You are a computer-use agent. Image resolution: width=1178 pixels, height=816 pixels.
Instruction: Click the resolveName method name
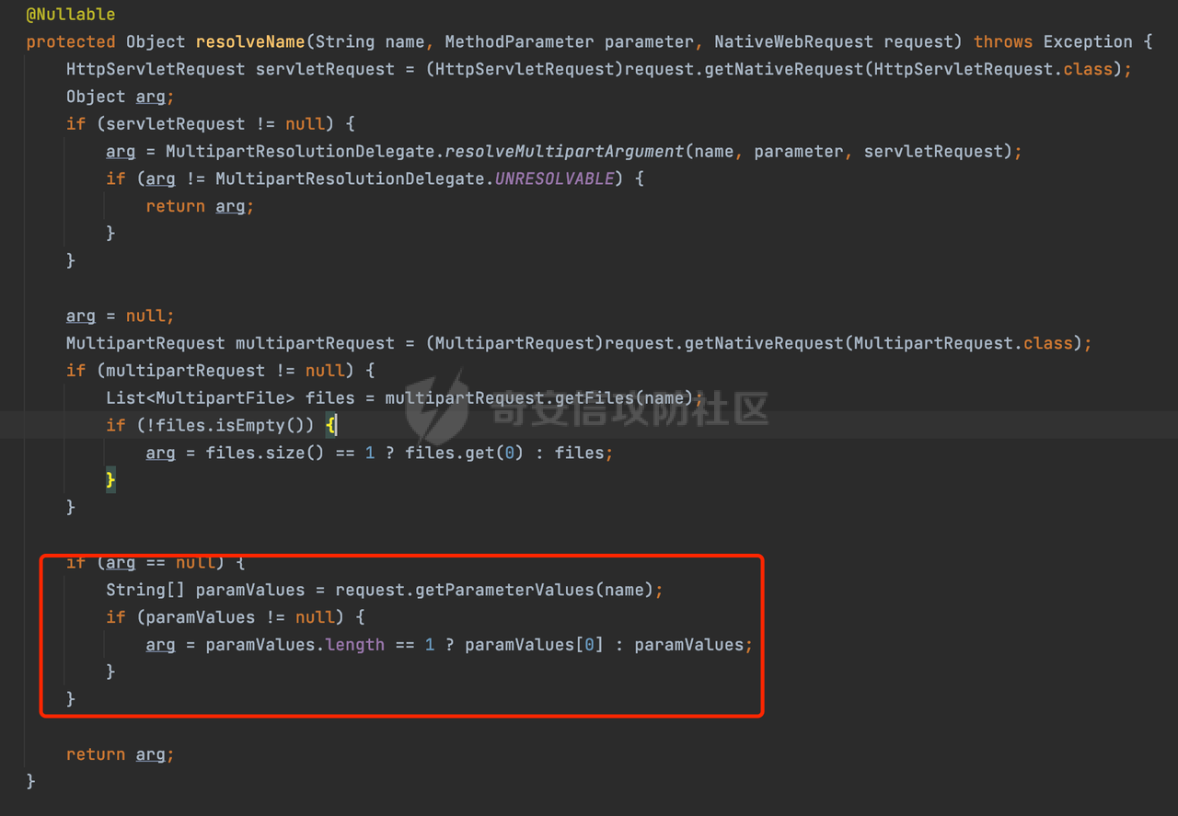250,42
